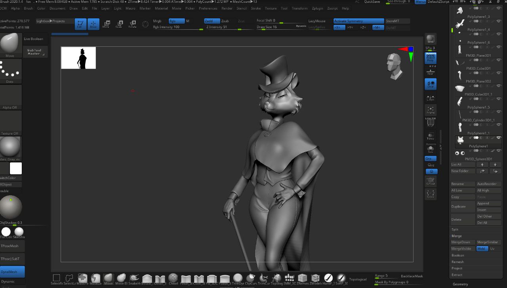Toggle Rgb painting mode
Viewport: 507px width, 288px height.
point(177,21)
